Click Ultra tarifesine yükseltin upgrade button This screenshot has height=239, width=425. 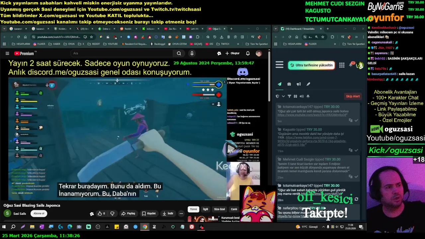311,65
